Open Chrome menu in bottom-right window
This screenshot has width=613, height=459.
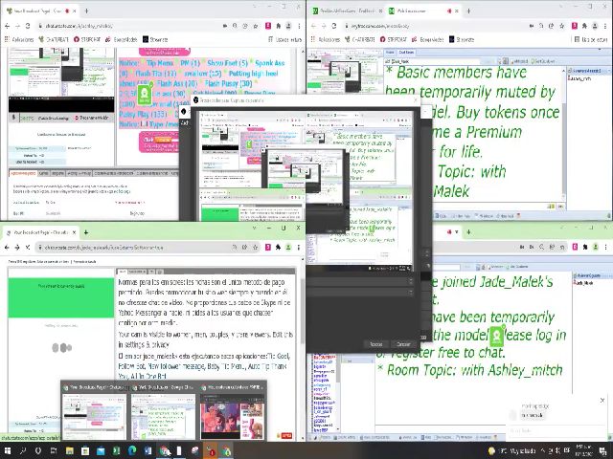pyautogui.click(x=605, y=247)
